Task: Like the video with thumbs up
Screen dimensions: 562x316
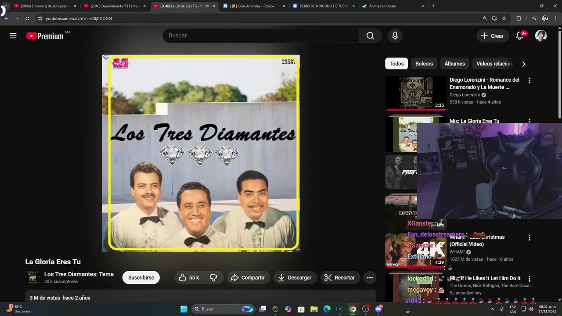Action: tap(189, 277)
